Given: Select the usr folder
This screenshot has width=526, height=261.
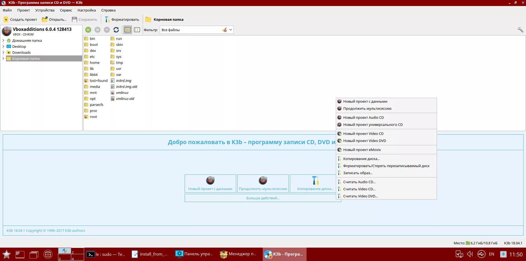Looking at the screenshot, I should 116,69.
